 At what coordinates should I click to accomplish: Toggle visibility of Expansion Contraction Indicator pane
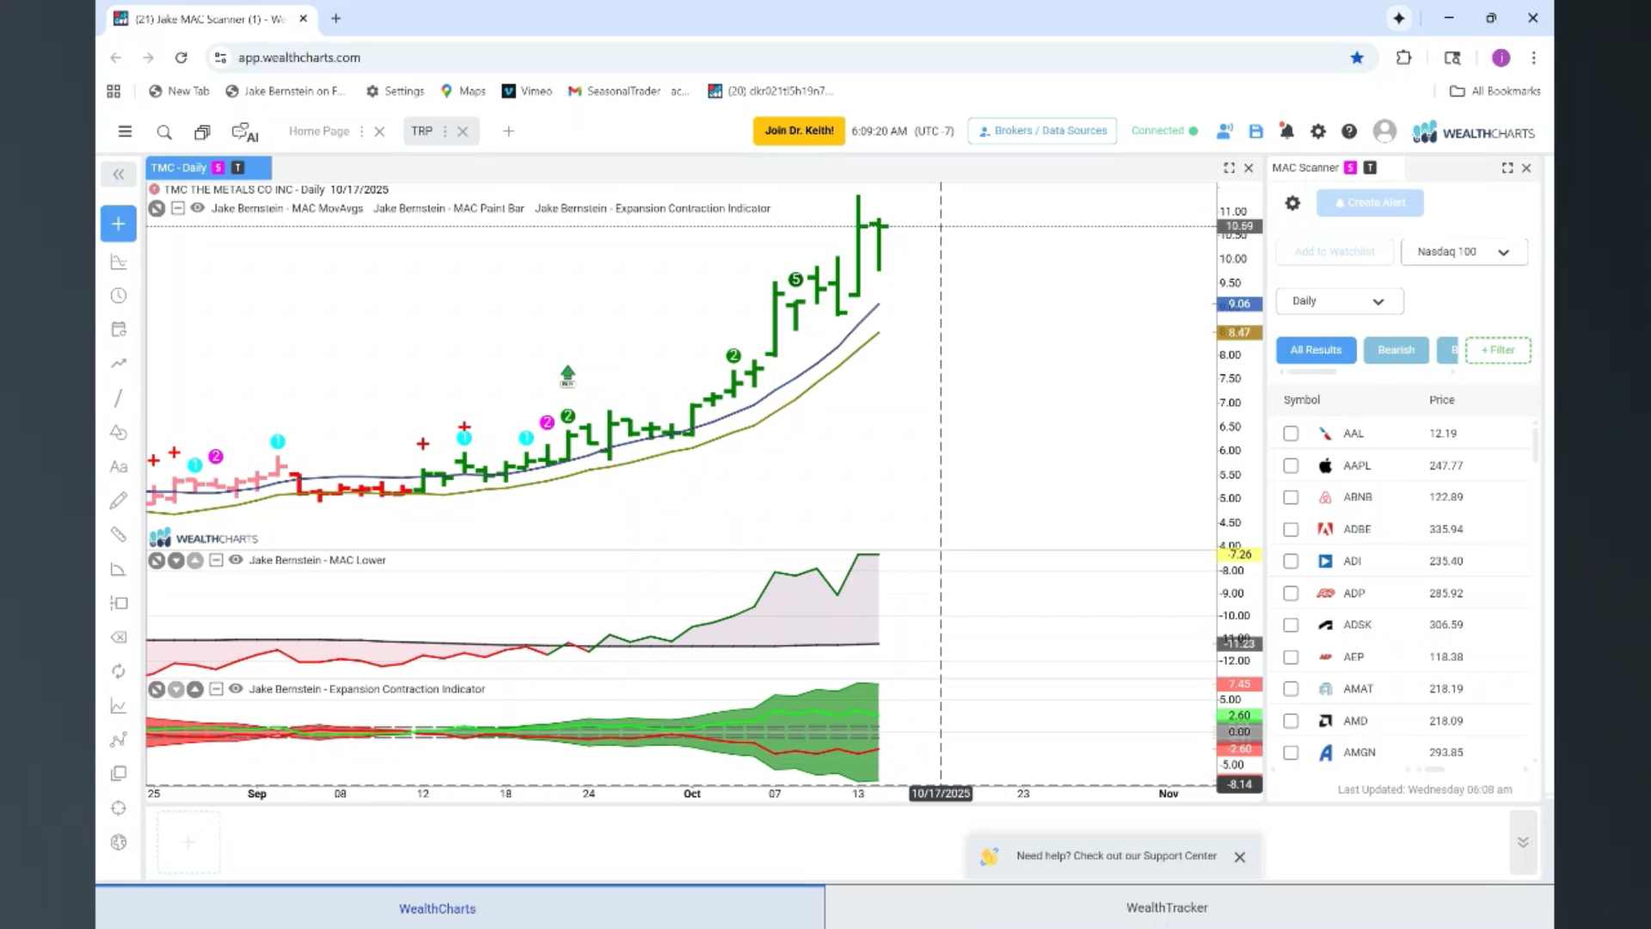[236, 689]
